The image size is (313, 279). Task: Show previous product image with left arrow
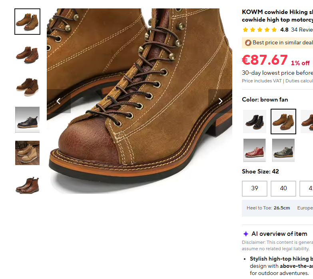point(58,101)
